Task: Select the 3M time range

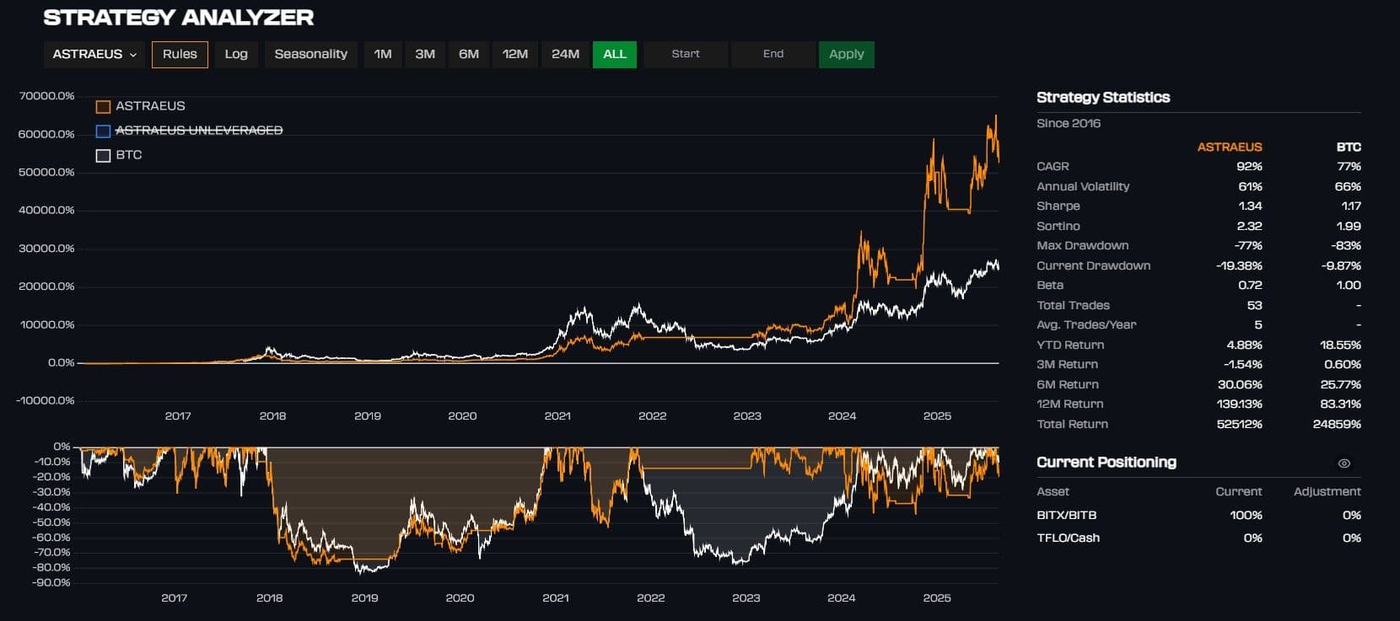Action: click(425, 54)
